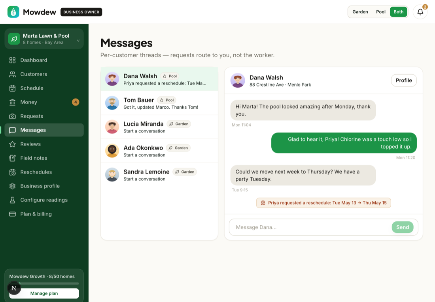
Task: Click Lucia Miranda's avatar
Action: 112,127
